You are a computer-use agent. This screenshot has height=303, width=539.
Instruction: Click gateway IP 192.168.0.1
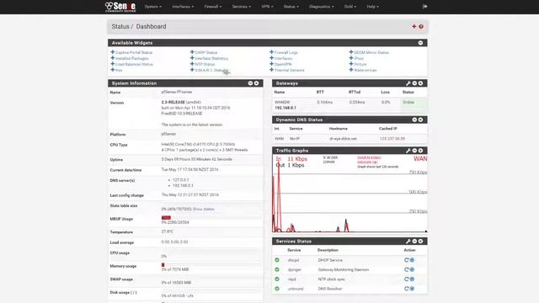(286, 108)
